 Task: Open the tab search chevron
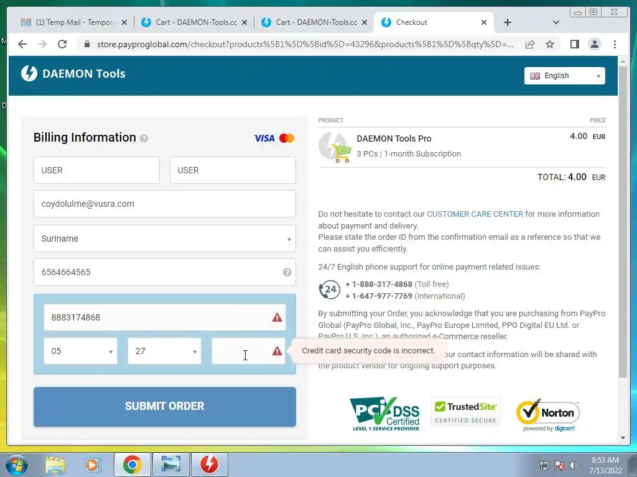click(x=556, y=22)
